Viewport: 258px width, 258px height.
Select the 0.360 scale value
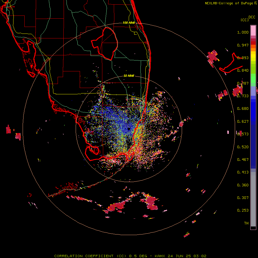pos(243,185)
